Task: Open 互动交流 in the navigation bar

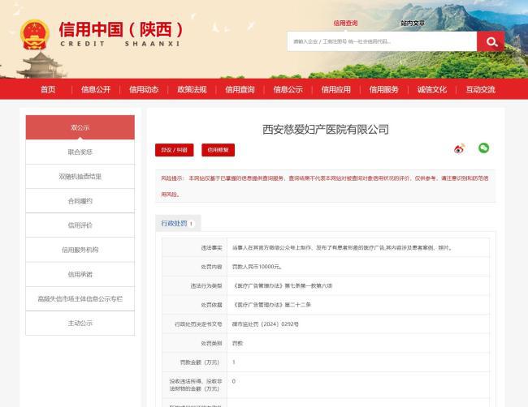Action: click(481, 89)
